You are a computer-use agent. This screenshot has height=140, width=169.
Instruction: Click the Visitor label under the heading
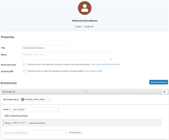point(78,26)
